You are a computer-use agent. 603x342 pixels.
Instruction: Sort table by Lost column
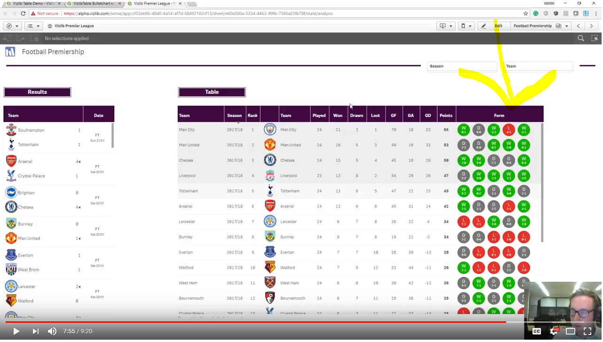pos(376,115)
